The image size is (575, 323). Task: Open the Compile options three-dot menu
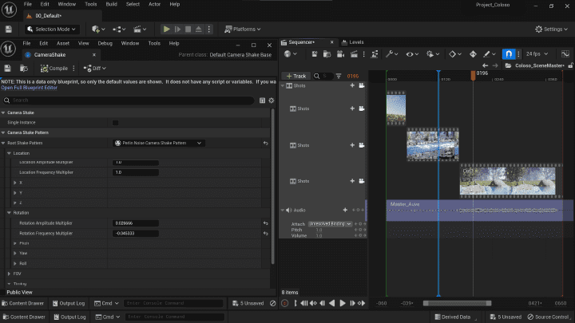73,68
